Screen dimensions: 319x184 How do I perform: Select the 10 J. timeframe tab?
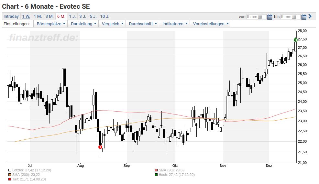(105, 16)
